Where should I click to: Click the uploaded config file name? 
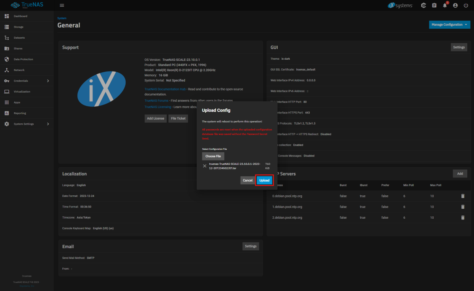(x=234, y=166)
